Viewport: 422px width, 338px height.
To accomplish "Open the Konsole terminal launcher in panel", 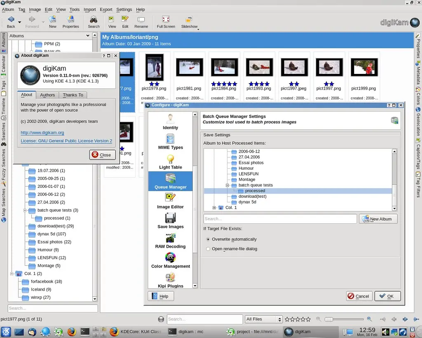I will pos(85,331).
